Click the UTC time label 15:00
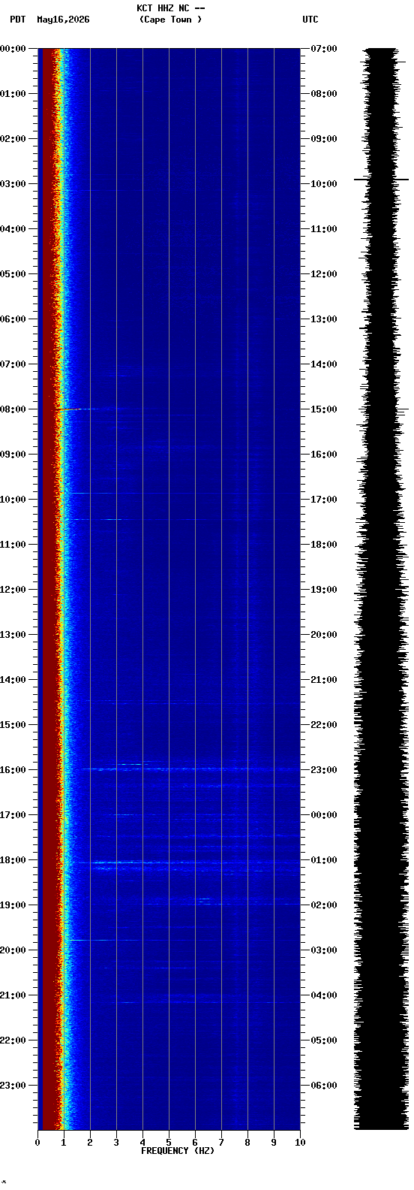 tap(324, 409)
